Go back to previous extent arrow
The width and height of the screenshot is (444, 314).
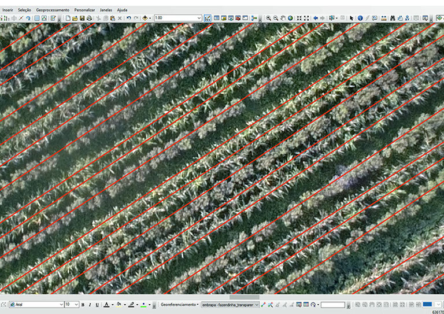point(316,19)
